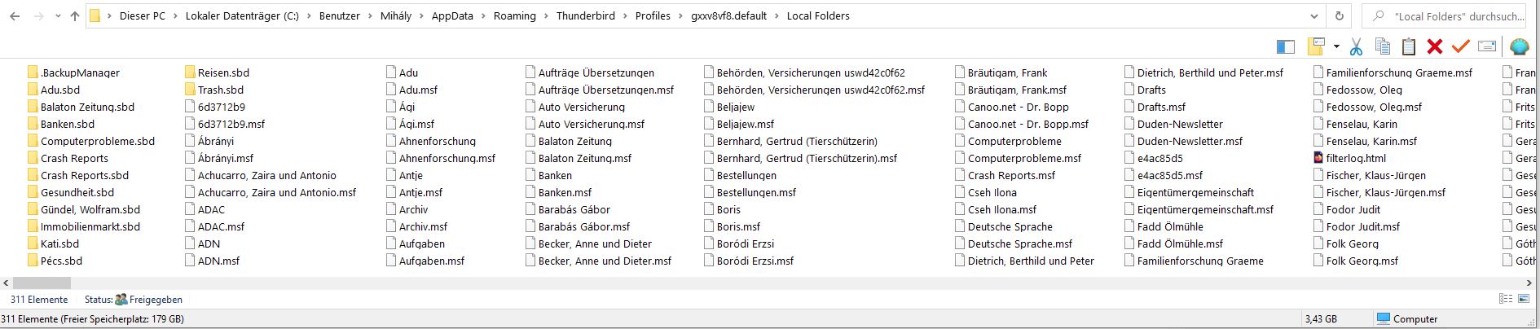Screen dimensions: 1540x329
Task: Click the envelope icon in toolbar
Action: pos(1486,47)
